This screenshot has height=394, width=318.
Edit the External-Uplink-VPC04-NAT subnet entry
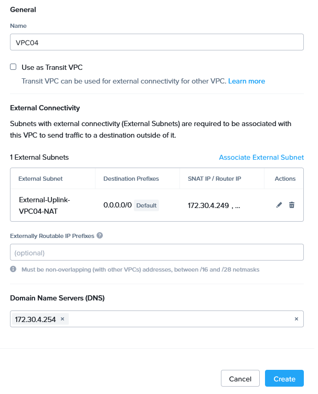pos(279,205)
